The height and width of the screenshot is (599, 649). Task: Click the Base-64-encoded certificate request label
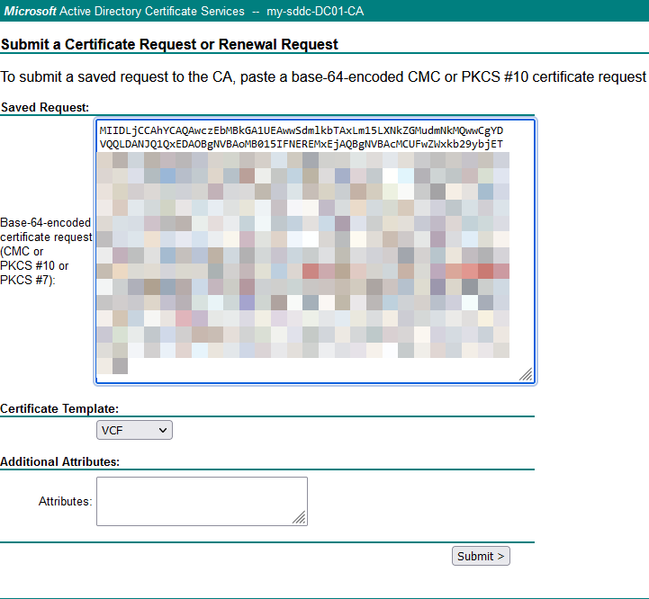point(46,252)
